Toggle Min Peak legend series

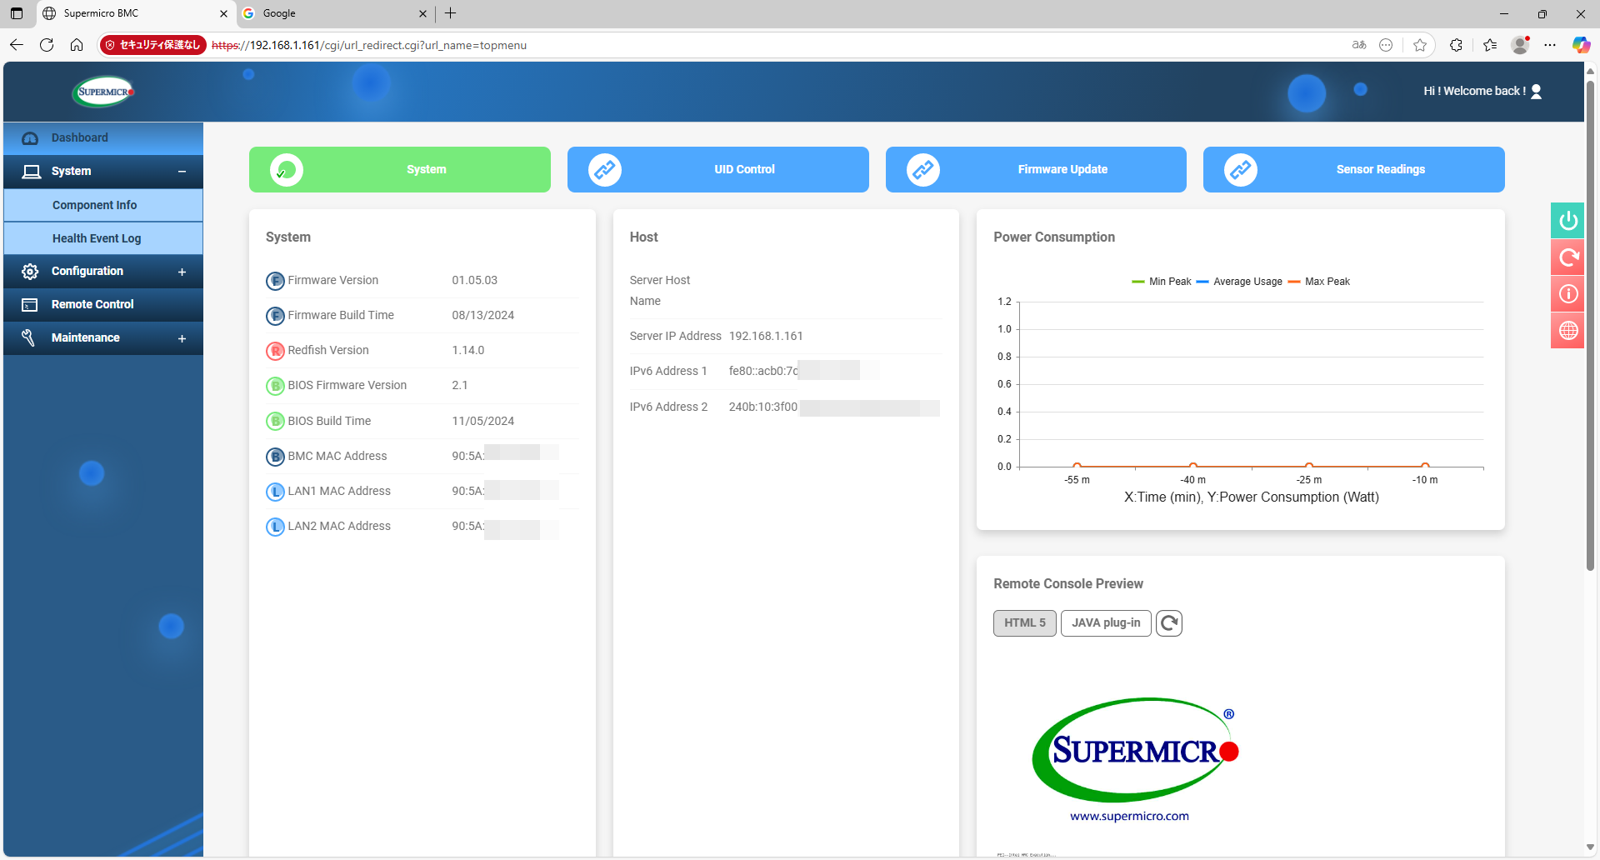tap(1162, 282)
